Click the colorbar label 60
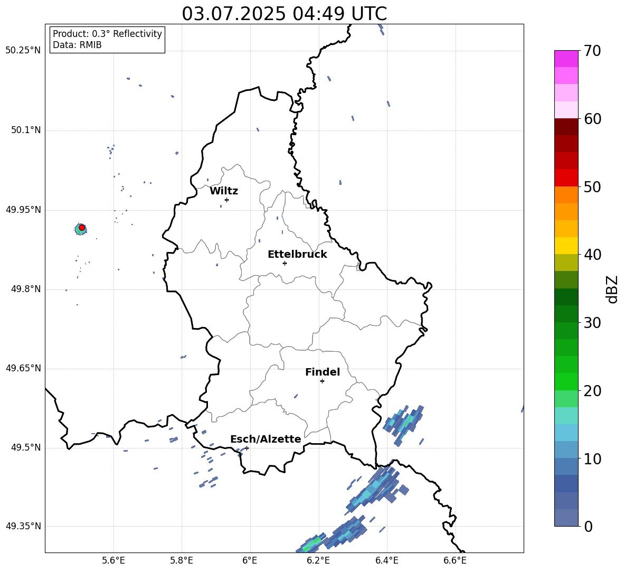The height and width of the screenshot is (571, 625). click(592, 119)
